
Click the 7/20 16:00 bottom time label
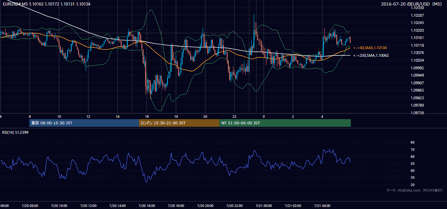[x=147, y=206]
